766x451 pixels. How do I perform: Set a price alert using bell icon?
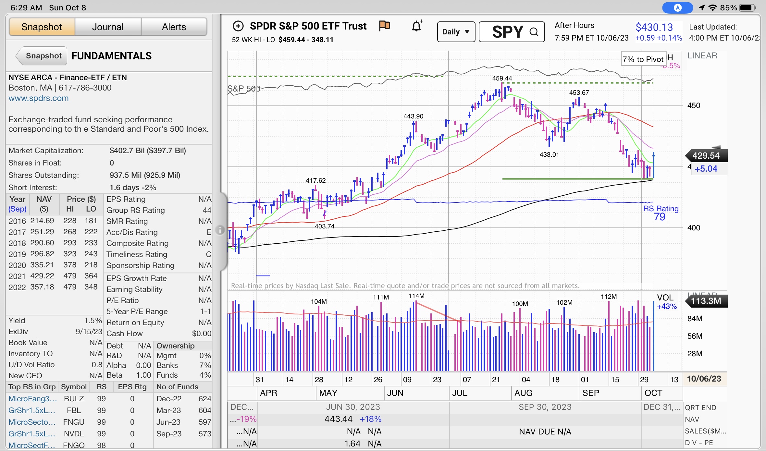pyautogui.click(x=417, y=26)
